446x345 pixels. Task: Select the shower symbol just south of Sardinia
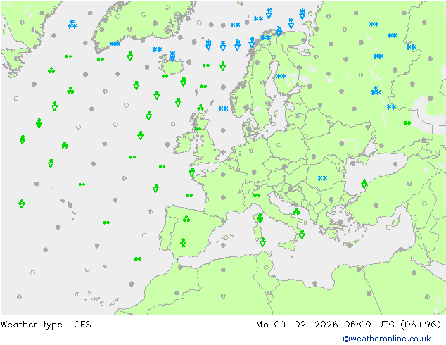(262, 242)
